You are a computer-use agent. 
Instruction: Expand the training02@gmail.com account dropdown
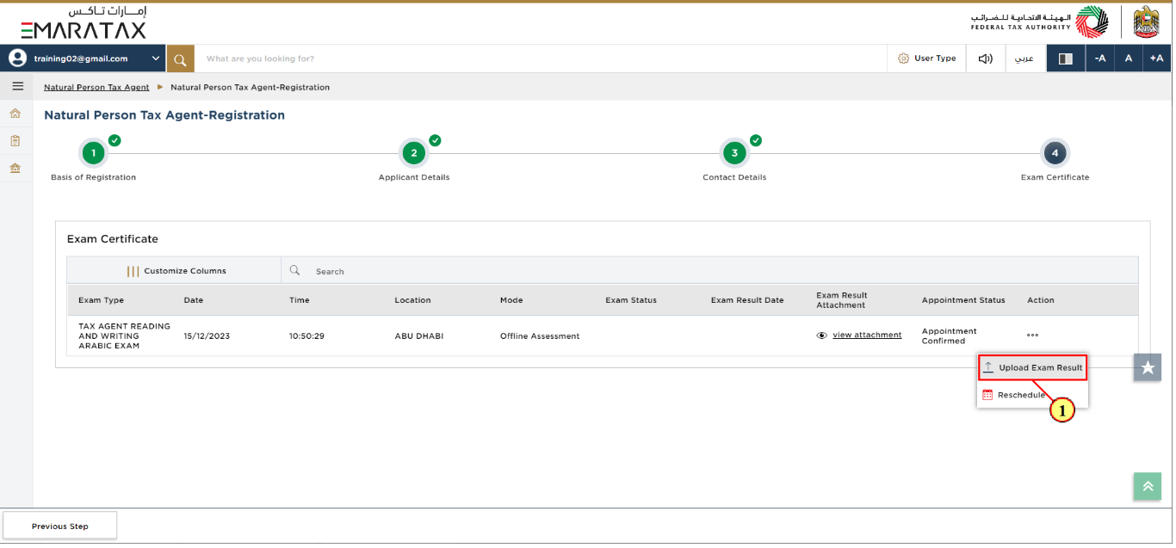click(x=156, y=58)
